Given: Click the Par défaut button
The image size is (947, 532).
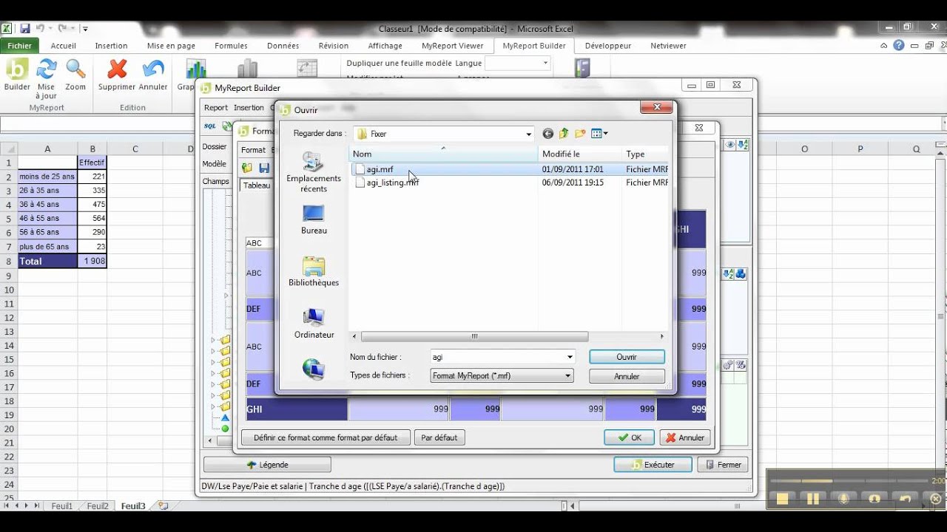Looking at the screenshot, I should [439, 437].
